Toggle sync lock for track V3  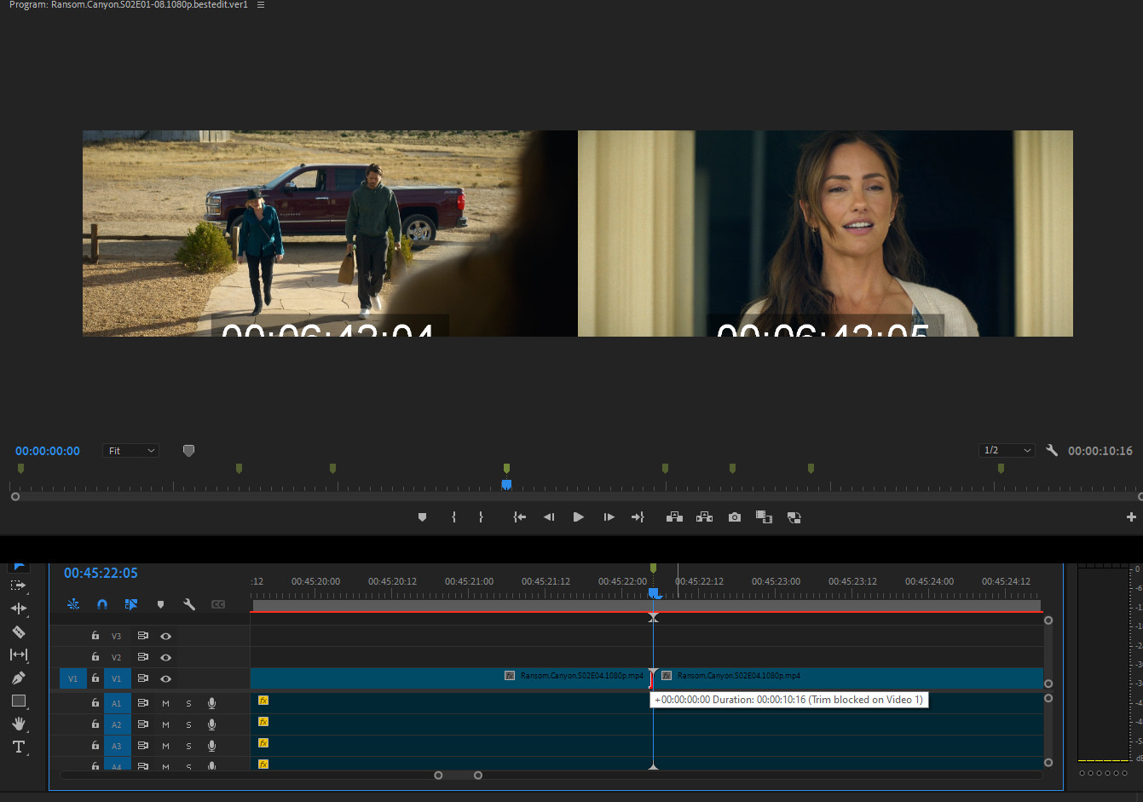click(142, 636)
